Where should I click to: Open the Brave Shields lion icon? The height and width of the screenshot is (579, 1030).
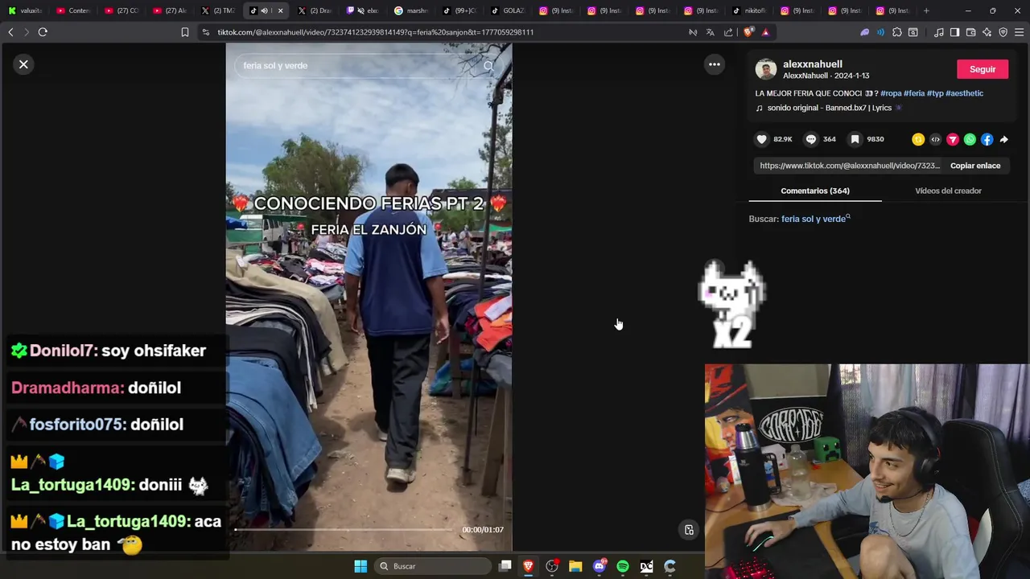(748, 32)
